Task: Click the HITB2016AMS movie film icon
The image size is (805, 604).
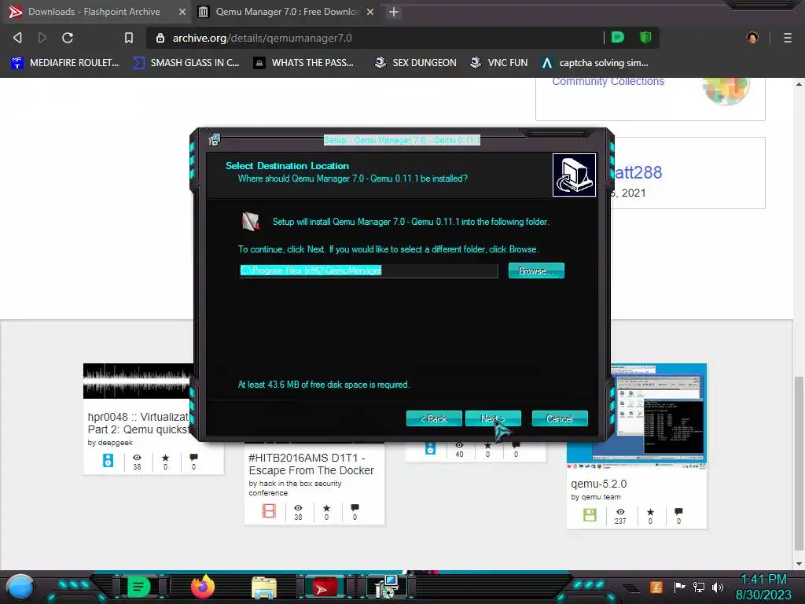Action: click(x=269, y=510)
